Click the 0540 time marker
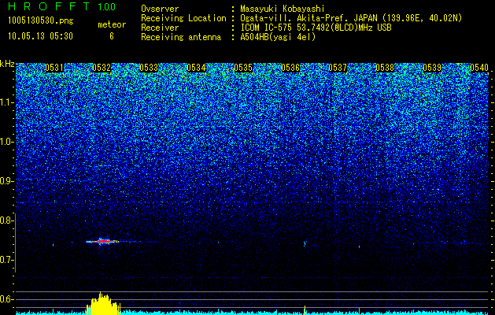495x315 pixels. tap(479, 68)
